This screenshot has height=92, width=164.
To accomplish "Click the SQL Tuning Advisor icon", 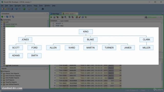I will click(65, 17).
